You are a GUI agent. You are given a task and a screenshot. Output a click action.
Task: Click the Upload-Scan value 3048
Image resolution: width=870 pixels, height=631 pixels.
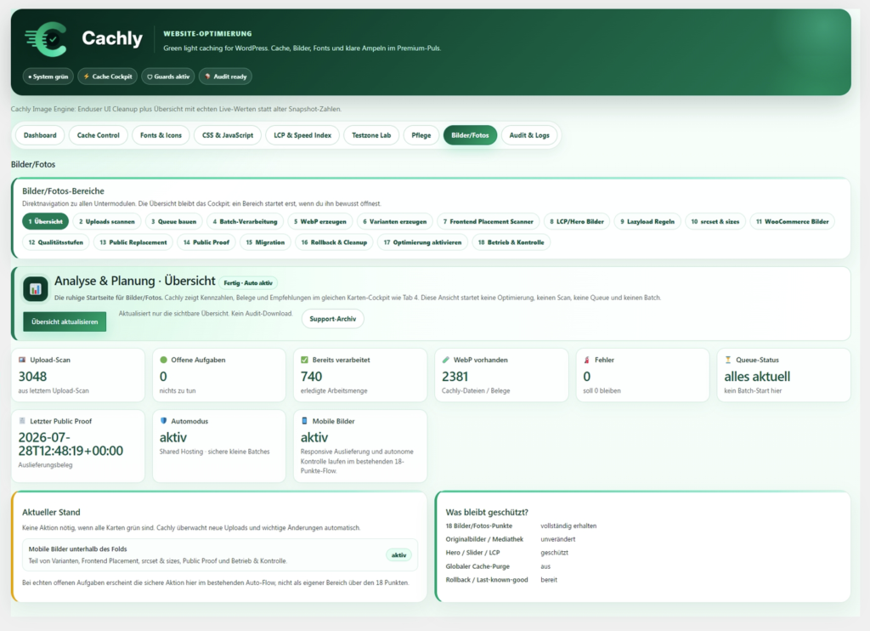(33, 377)
